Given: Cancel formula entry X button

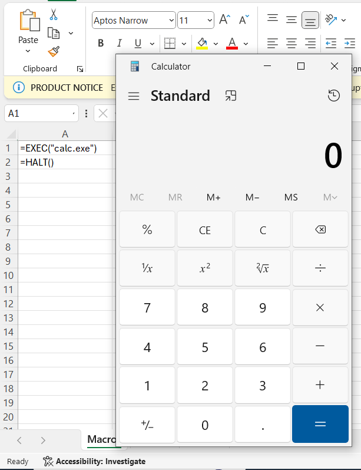Looking at the screenshot, I should (103, 113).
